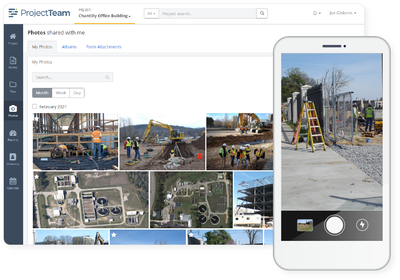Screen dimensions: 400x280
Task: Open the Joe Gibbons account menu
Action: [x=342, y=13]
